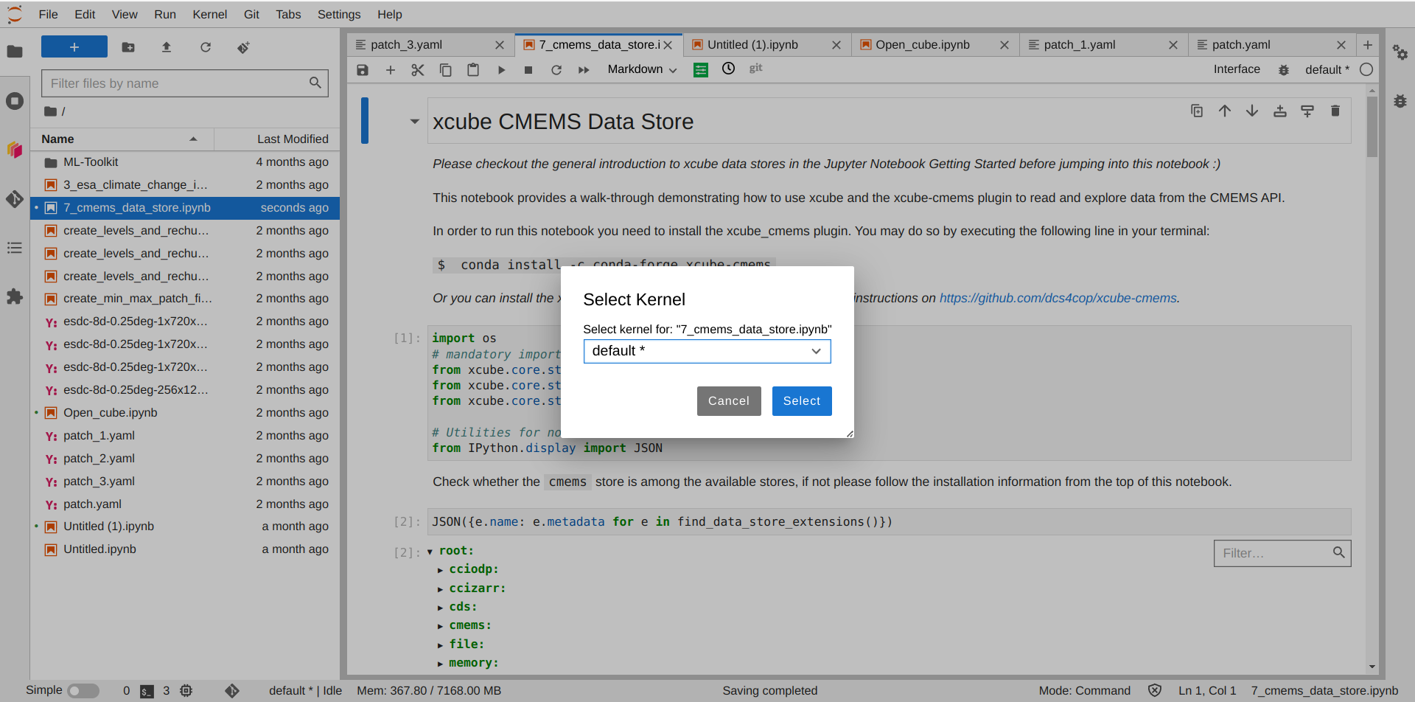Open running terminals and kernels sidebar
This screenshot has height=702, width=1415.
pos(15,101)
